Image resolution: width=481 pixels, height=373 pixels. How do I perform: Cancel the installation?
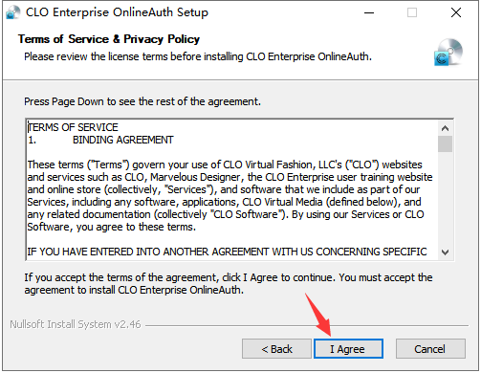pos(430,349)
